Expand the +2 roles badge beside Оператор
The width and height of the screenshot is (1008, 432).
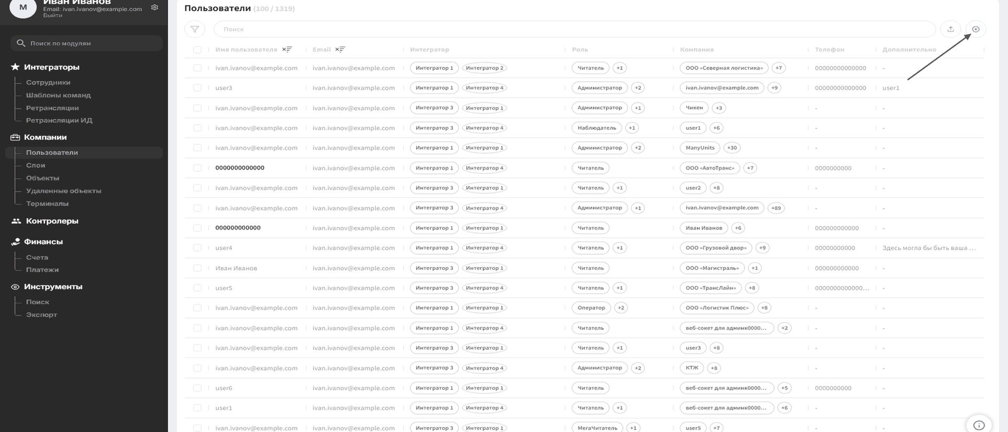[621, 308]
